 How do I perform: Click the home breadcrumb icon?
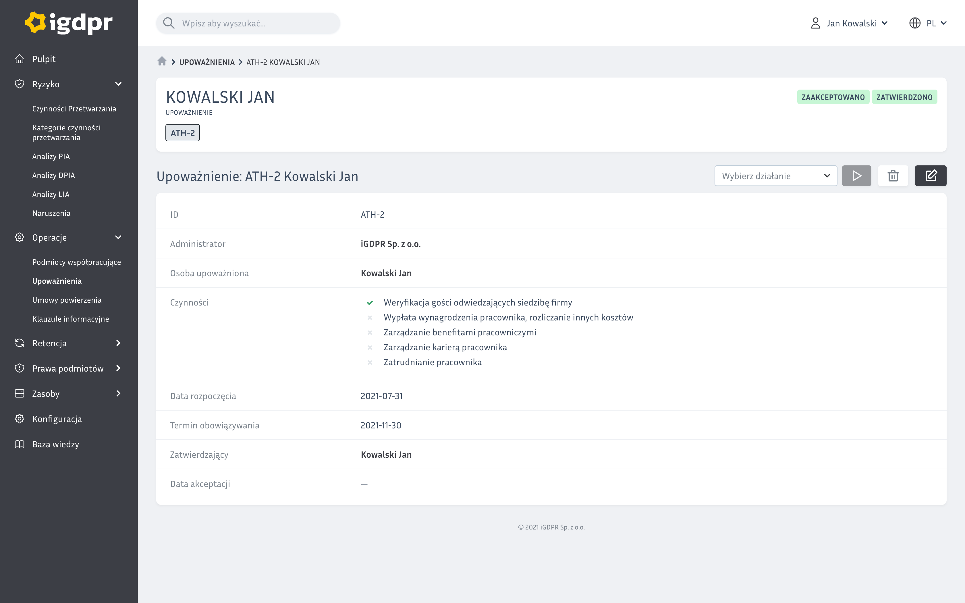[161, 61]
